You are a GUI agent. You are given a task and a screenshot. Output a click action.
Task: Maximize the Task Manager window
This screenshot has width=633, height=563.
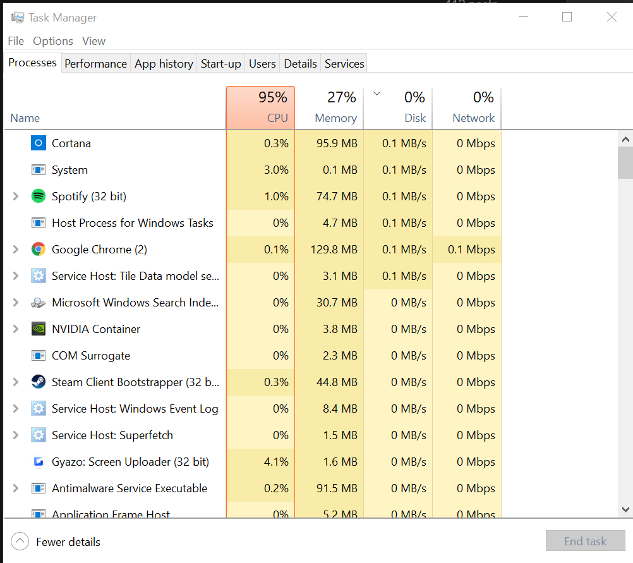(x=567, y=16)
